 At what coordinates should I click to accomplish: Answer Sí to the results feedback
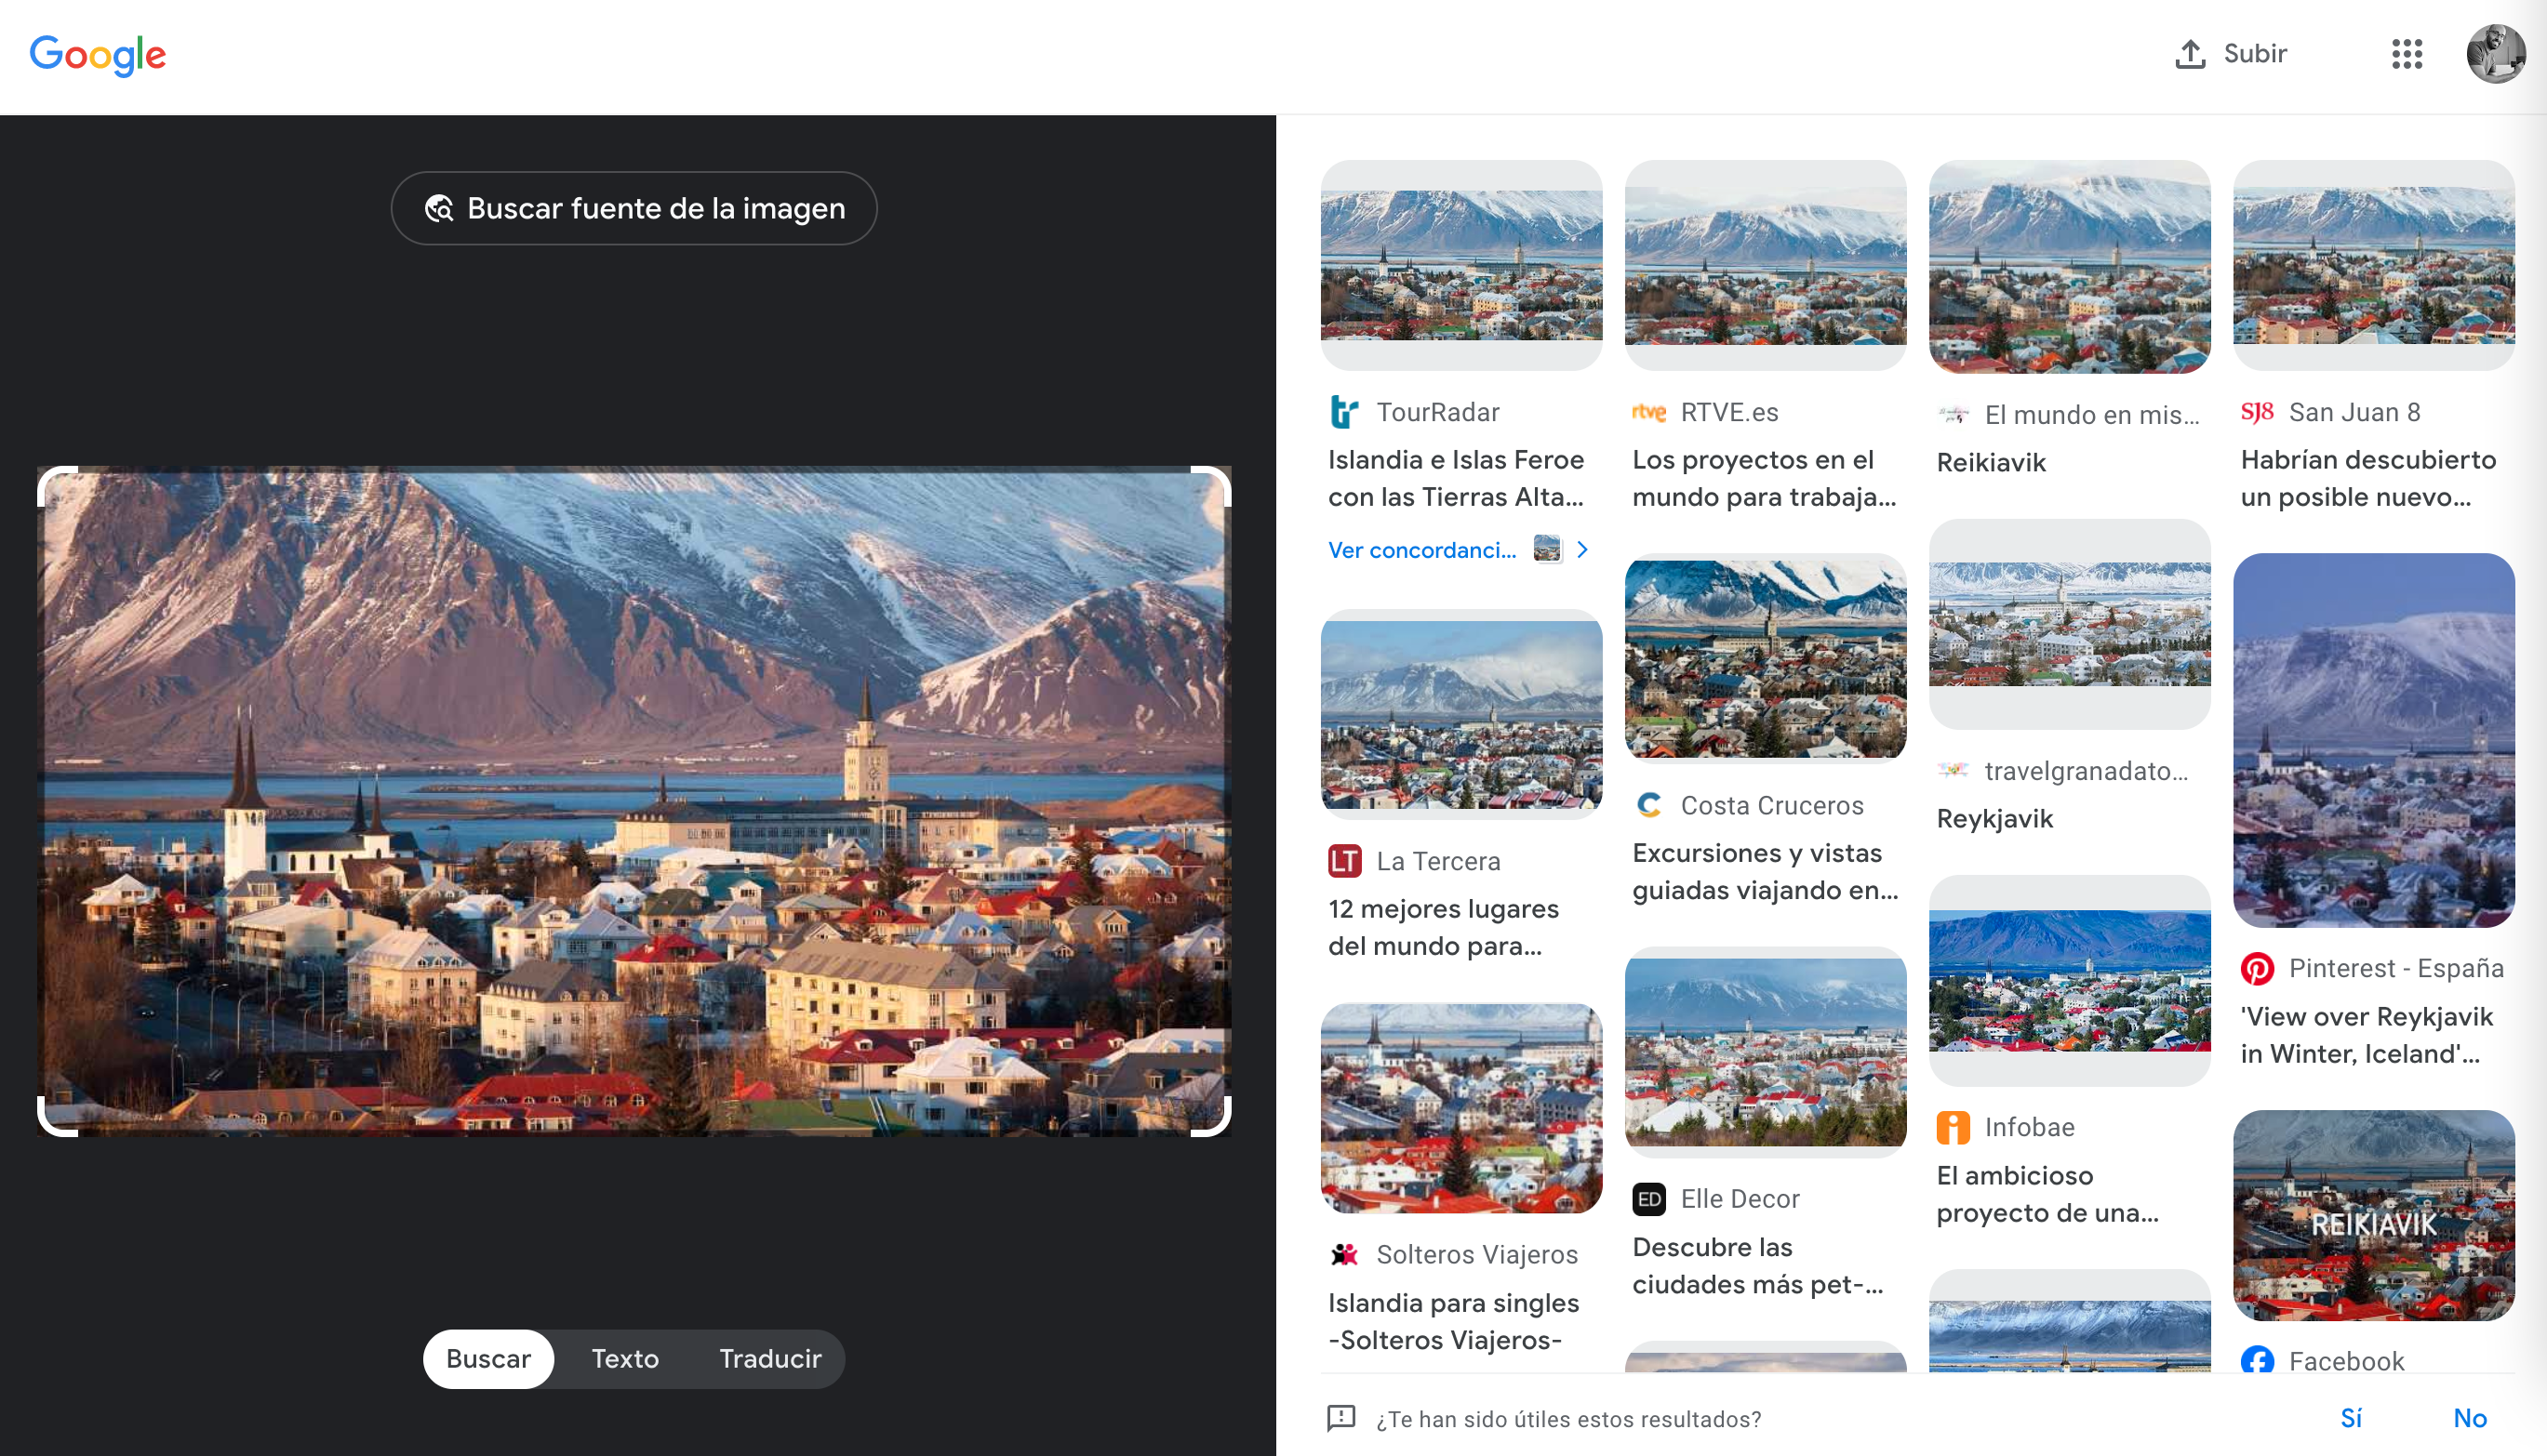click(x=2350, y=1418)
